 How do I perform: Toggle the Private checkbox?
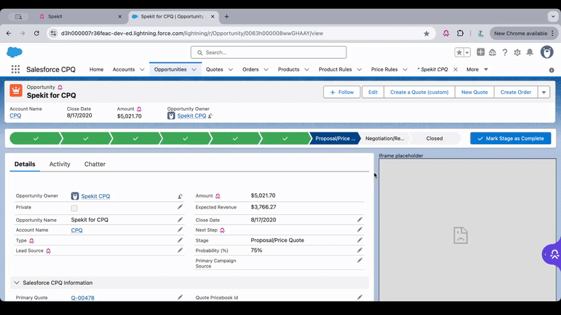click(74, 208)
